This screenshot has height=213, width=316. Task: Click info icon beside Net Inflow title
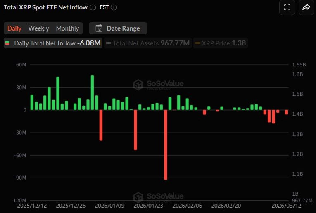pos(93,8)
